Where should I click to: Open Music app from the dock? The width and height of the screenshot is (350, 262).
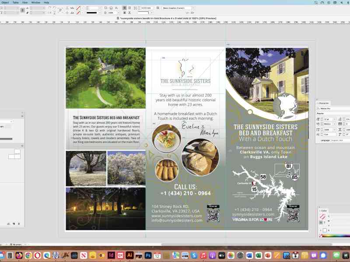203,255
